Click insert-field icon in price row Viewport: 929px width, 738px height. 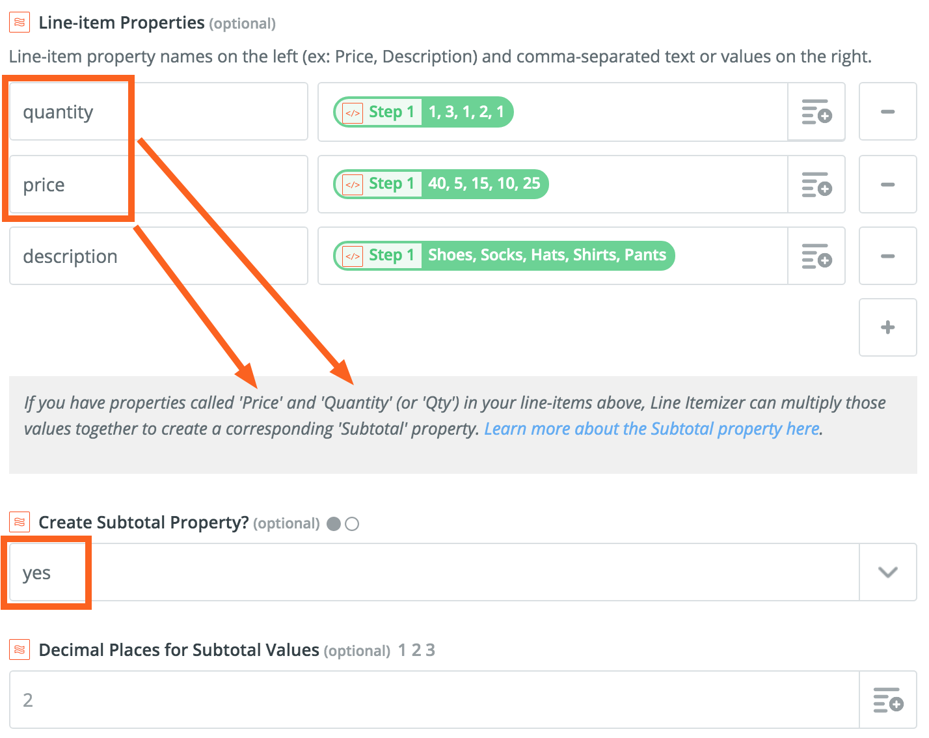point(816,185)
